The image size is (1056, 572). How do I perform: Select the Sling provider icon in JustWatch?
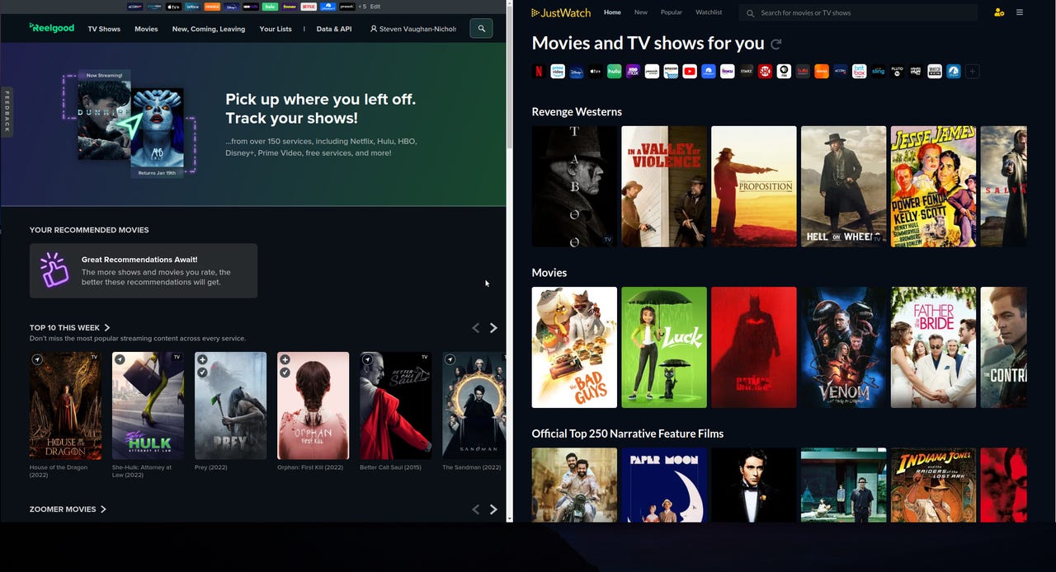click(879, 71)
